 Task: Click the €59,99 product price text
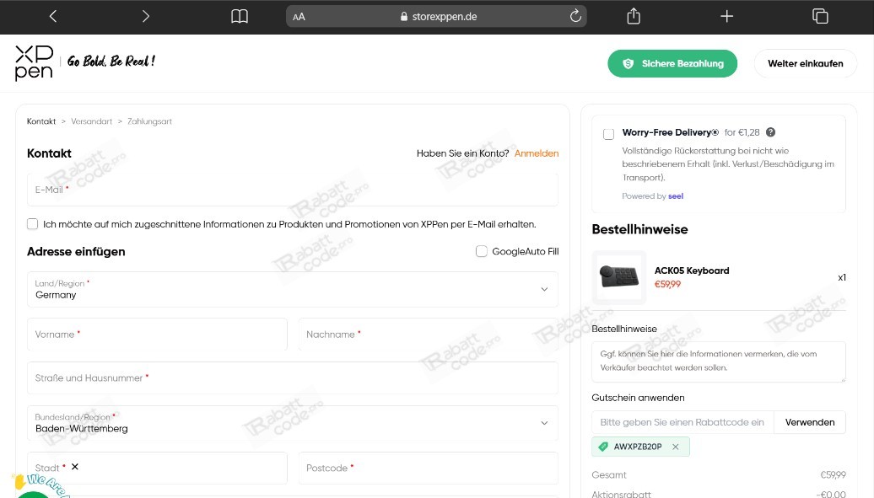click(x=668, y=284)
